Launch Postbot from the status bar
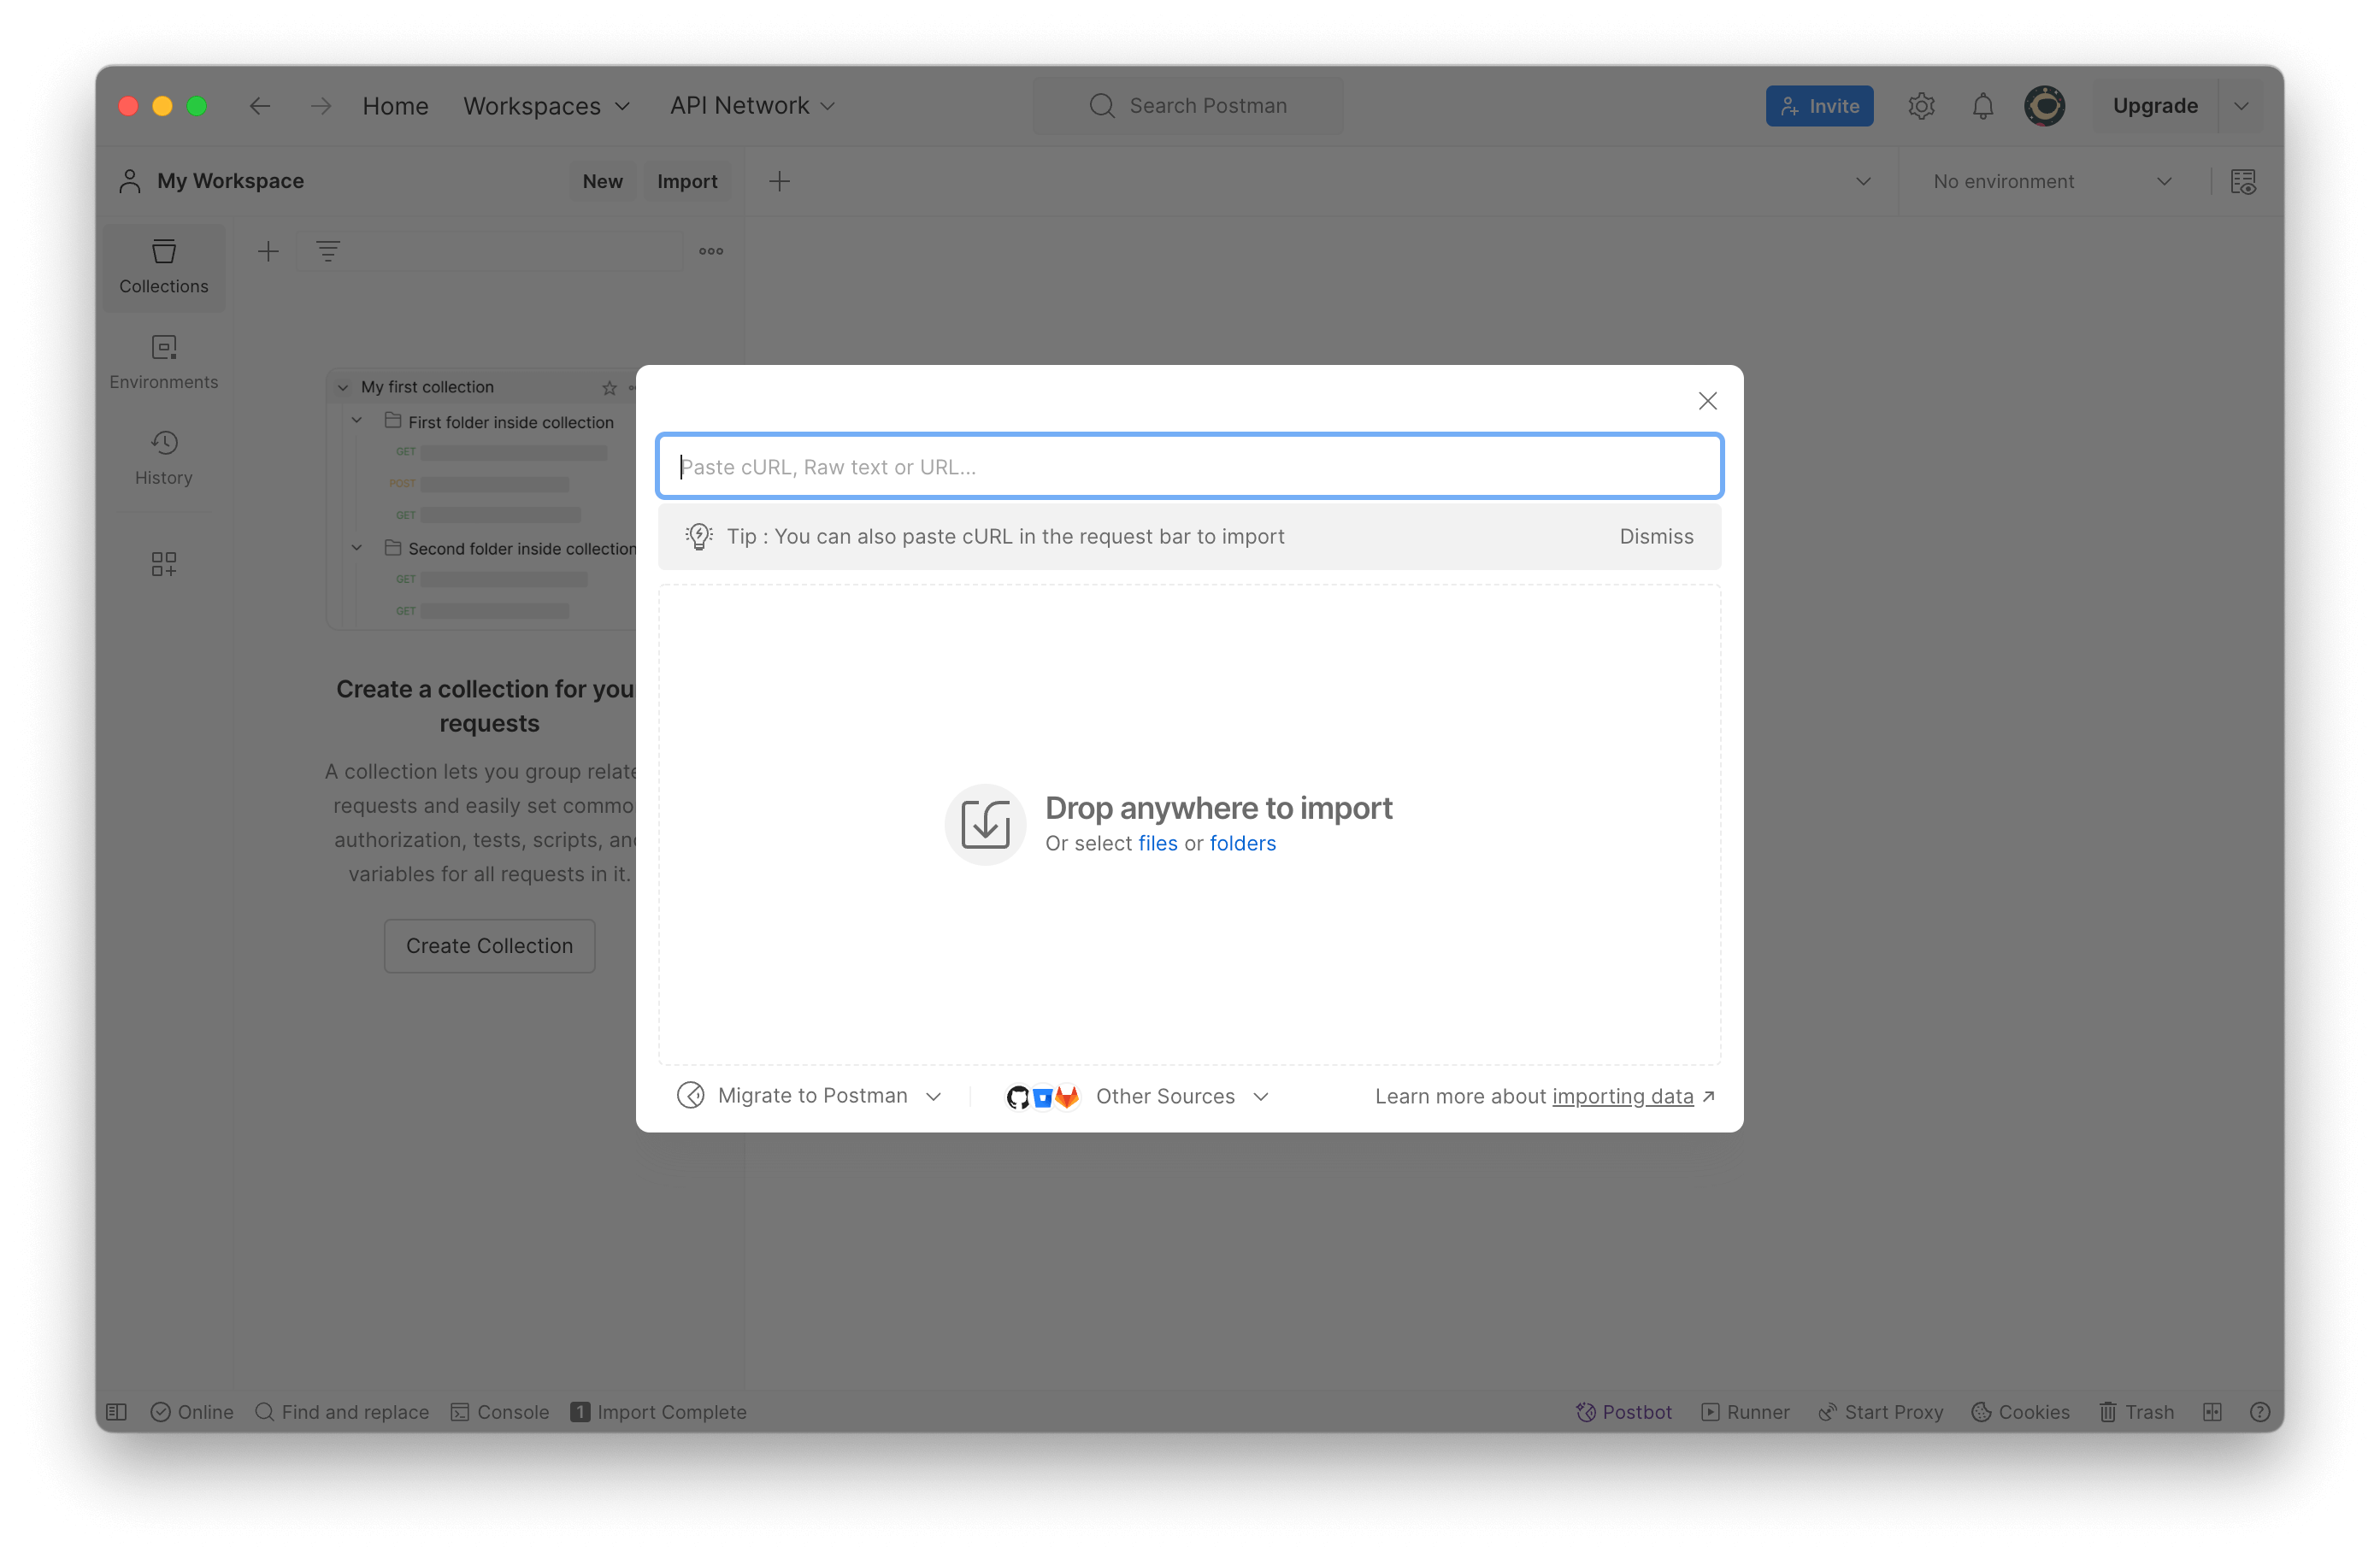 pos(1623,1411)
